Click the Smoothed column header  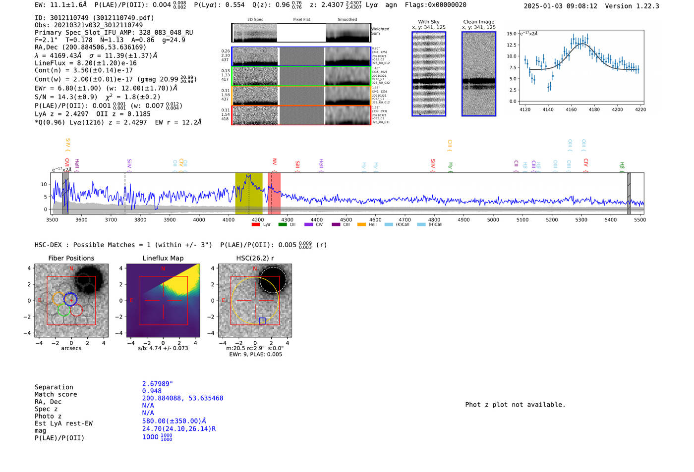(x=347, y=19)
